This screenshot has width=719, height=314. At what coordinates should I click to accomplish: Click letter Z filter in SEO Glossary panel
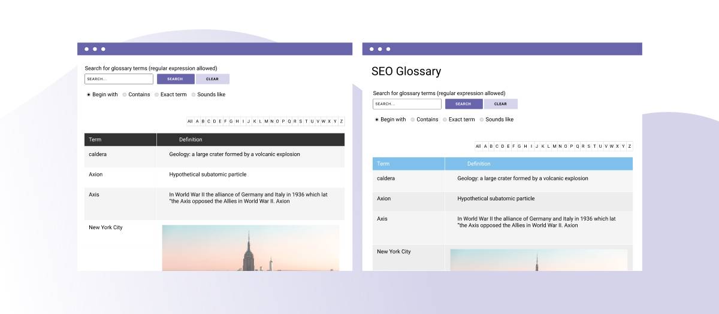click(x=630, y=146)
